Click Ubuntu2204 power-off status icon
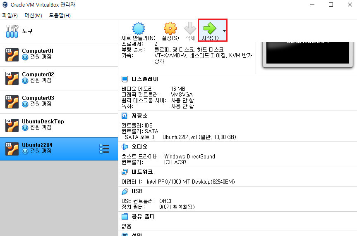The width and height of the screenshot is (357, 236). click(x=25, y=151)
